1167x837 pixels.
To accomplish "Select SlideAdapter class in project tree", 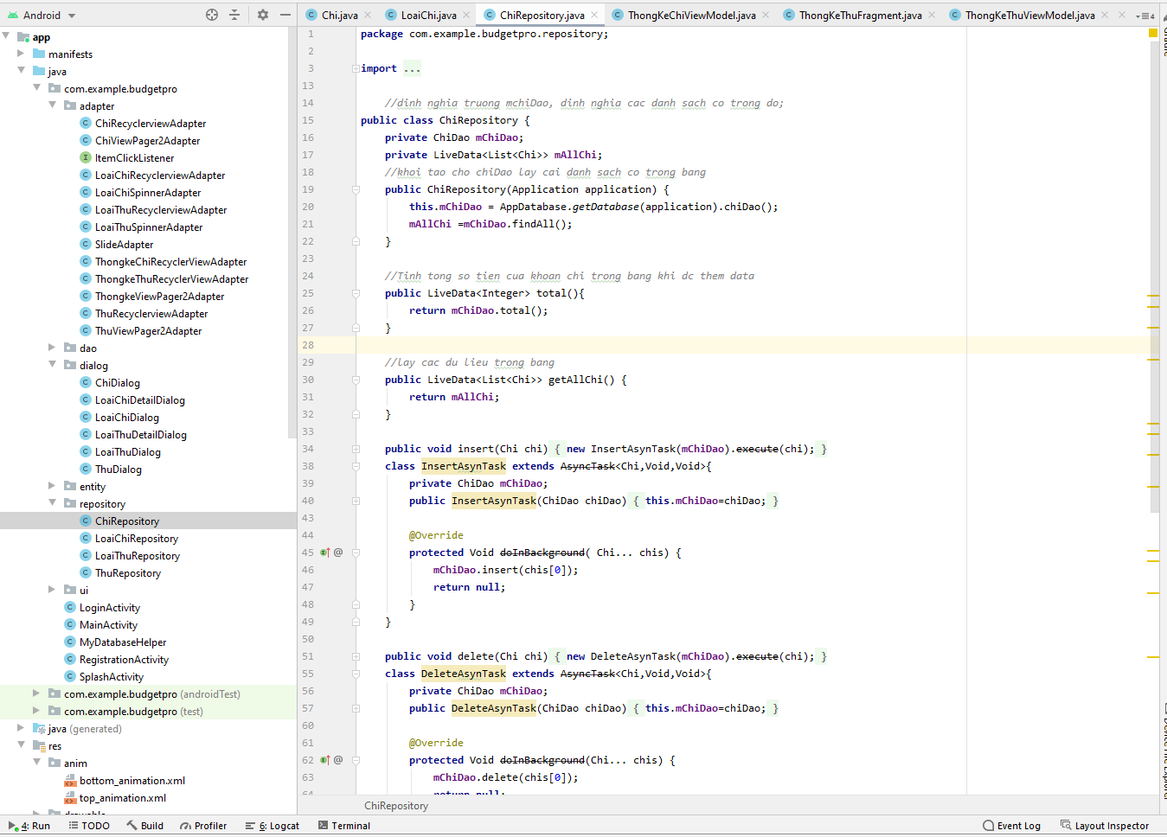I will 124,245.
